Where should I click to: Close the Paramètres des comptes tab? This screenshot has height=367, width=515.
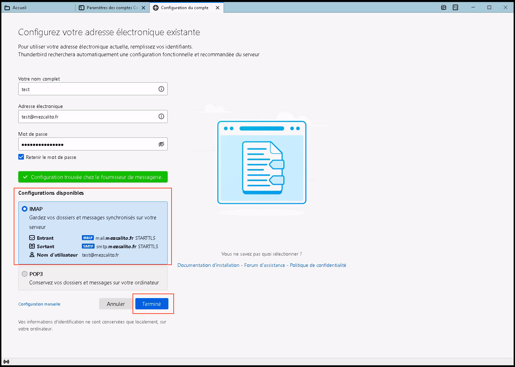[x=143, y=8]
